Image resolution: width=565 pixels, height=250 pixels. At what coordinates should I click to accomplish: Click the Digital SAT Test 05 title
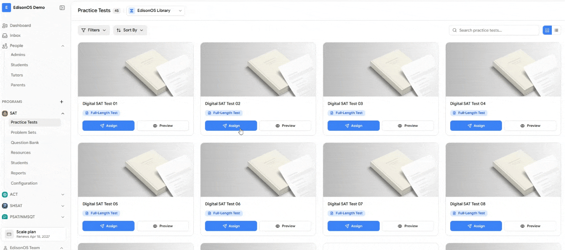(x=100, y=204)
